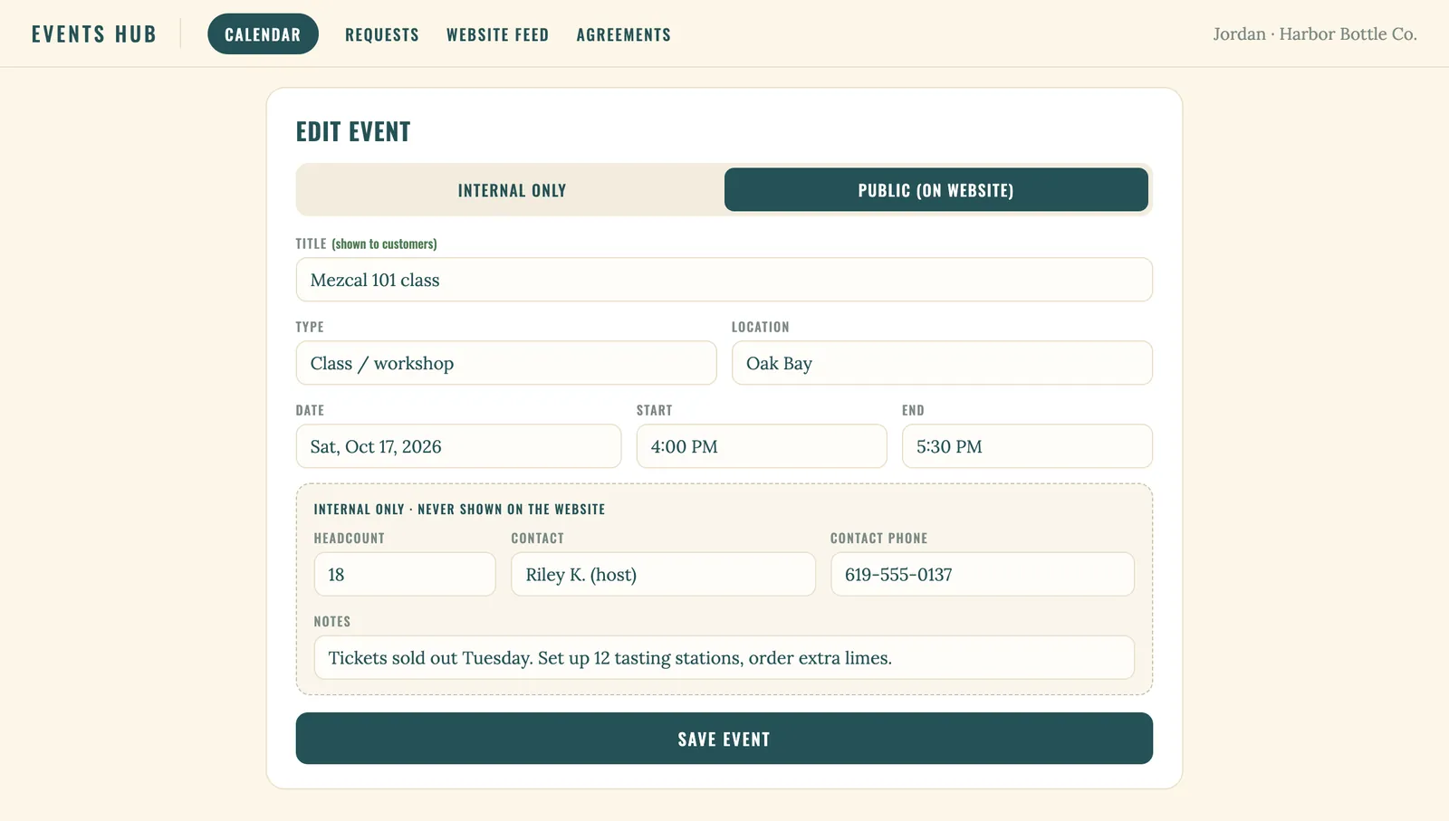The image size is (1449, 821).
Task: Save the event with Save Event button
Action: pyautogui.click(x=724, y=739)
